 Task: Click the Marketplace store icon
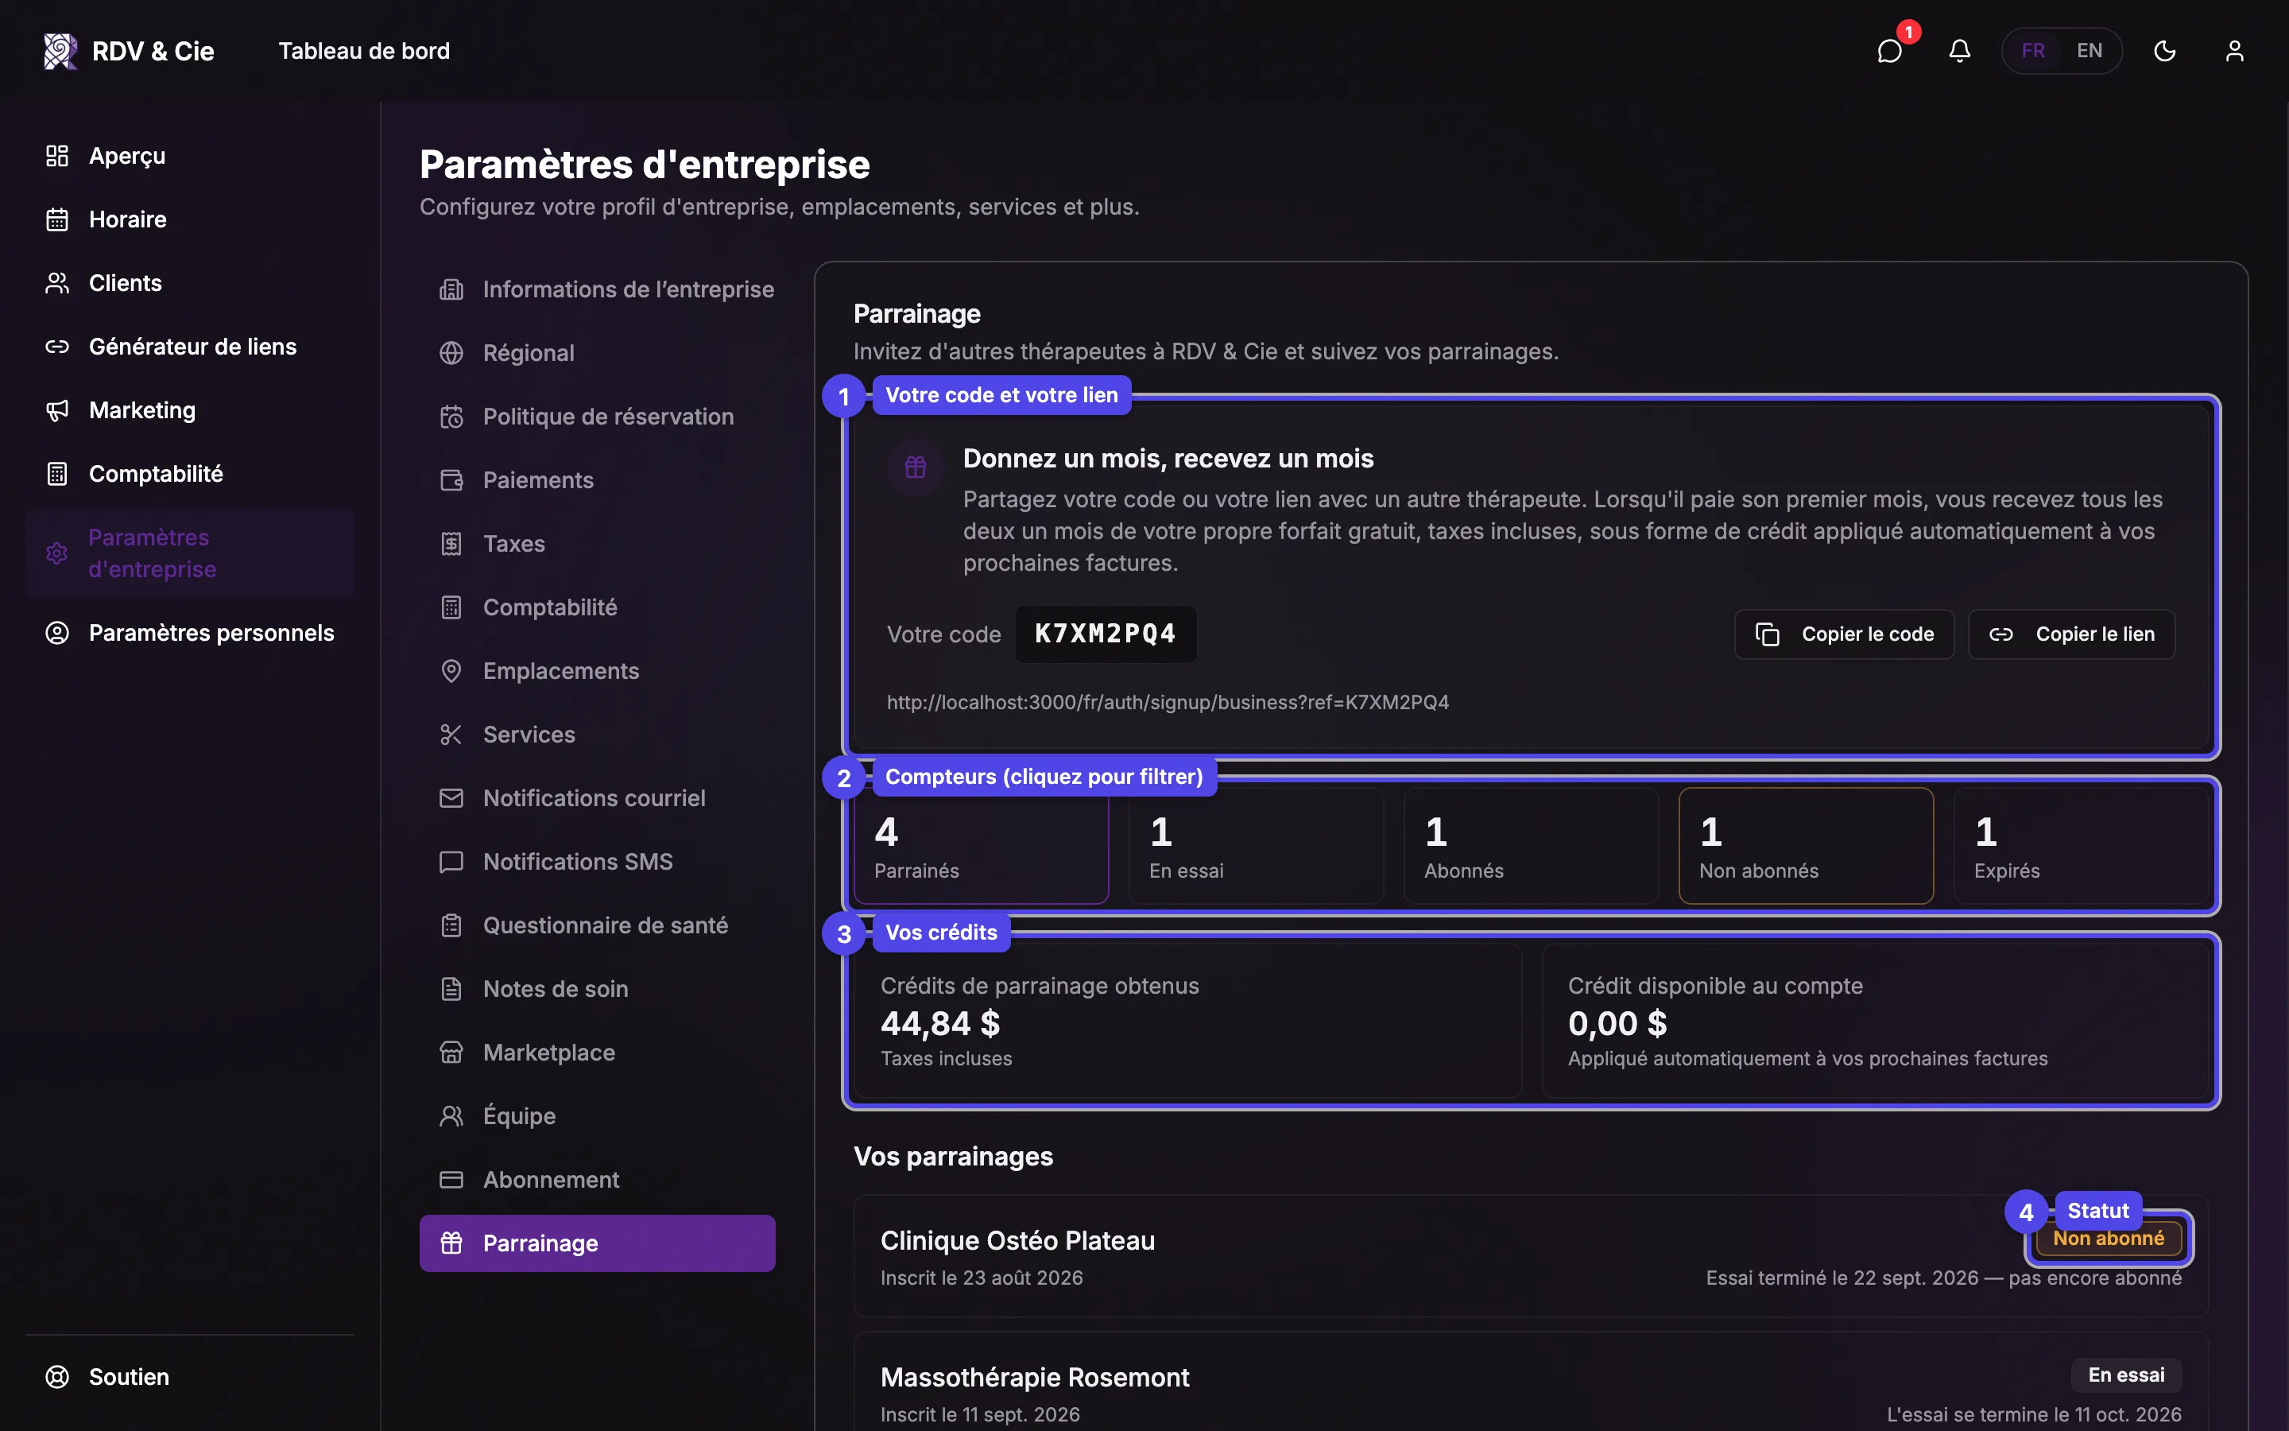(x=451, y=1053)
